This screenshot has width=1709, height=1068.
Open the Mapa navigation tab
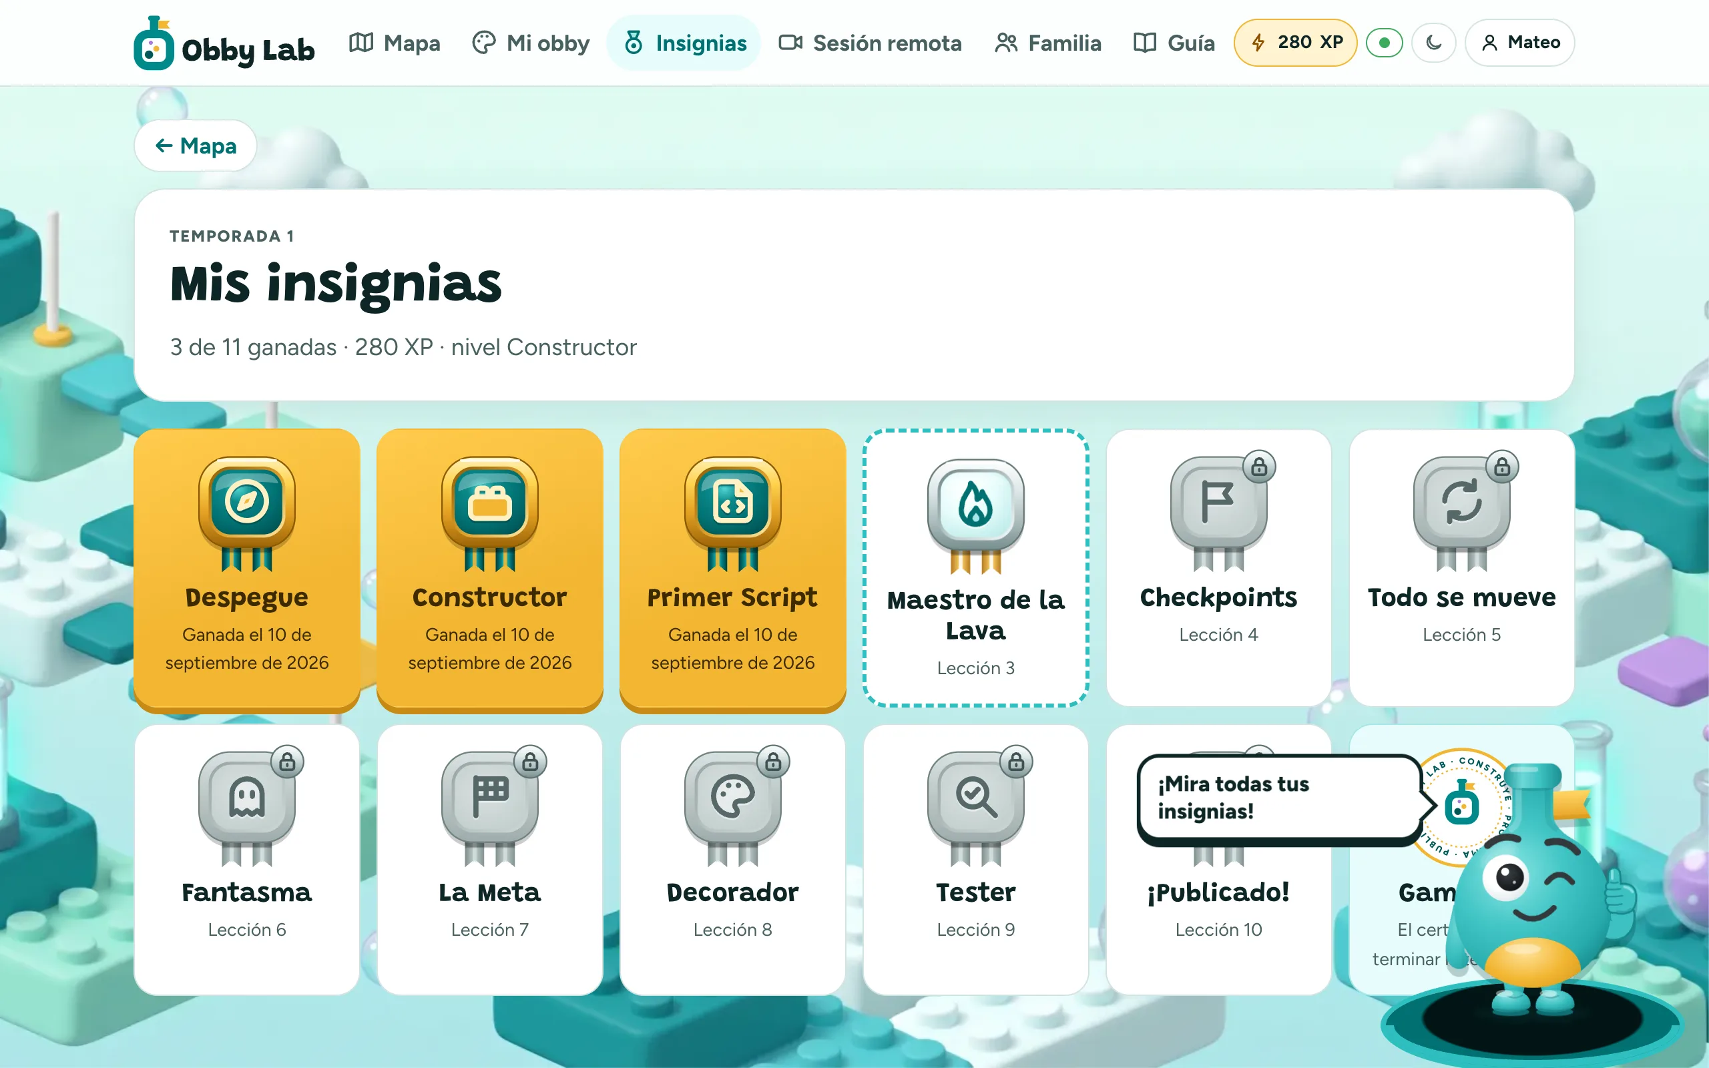(x=395, y=43)
